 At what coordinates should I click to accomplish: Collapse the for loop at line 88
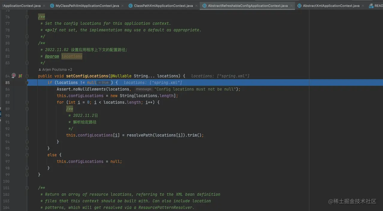pos(27,102)
